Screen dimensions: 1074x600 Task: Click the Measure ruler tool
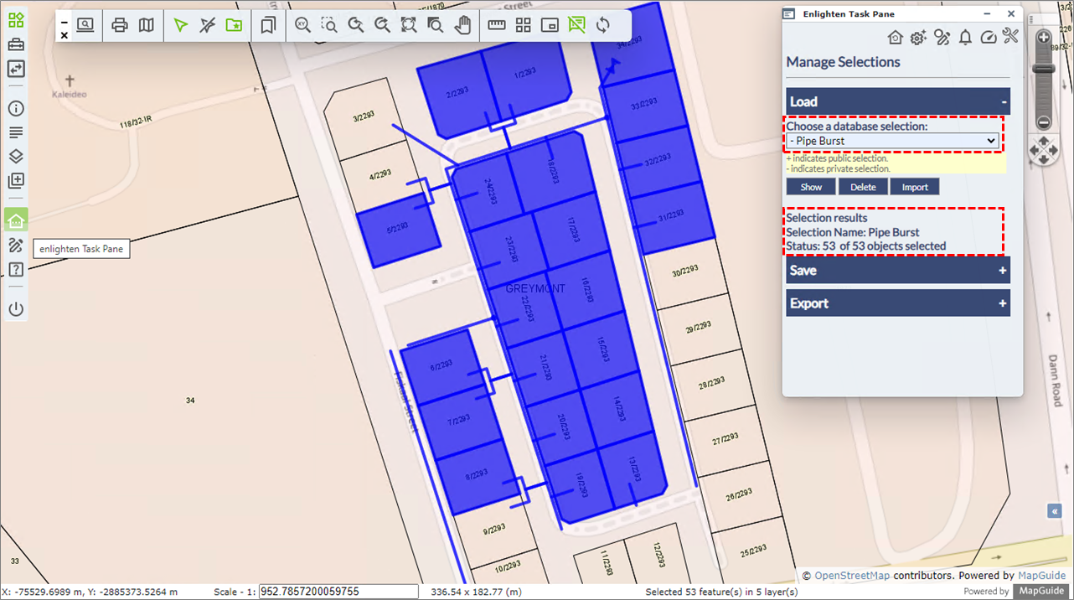click(x=497, y=25)
